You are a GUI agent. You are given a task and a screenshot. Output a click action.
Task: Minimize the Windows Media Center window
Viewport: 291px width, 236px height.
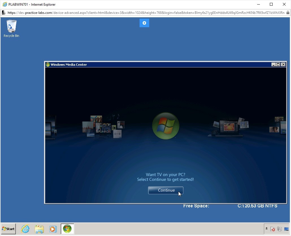[x=273, y=64]
